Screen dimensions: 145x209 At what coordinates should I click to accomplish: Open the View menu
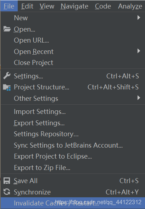pyautogui.click(x=47, y=6)
